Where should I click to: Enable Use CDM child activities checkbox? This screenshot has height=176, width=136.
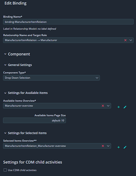[x=5, y=170]
